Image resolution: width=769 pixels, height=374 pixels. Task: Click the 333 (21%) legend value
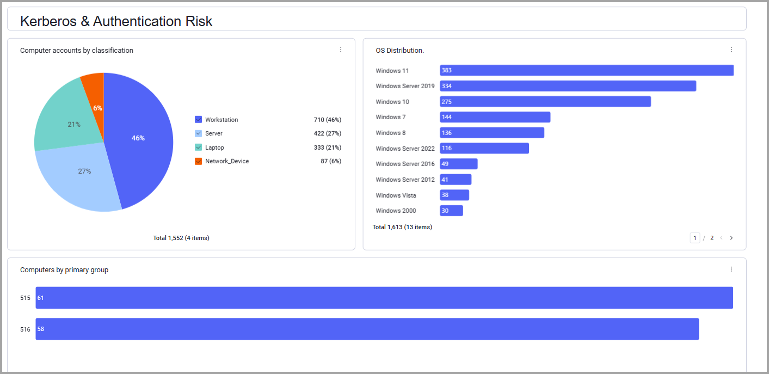[x=328, y=148]
